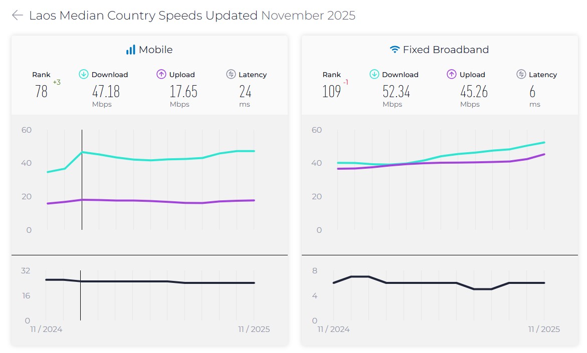Click the Fixed Broadband upload speed 45.26
The width and height of the screenshot is (587, 353).
[x=474, y=92]
